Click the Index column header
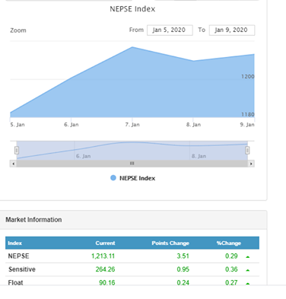 (x=15, y=243)
